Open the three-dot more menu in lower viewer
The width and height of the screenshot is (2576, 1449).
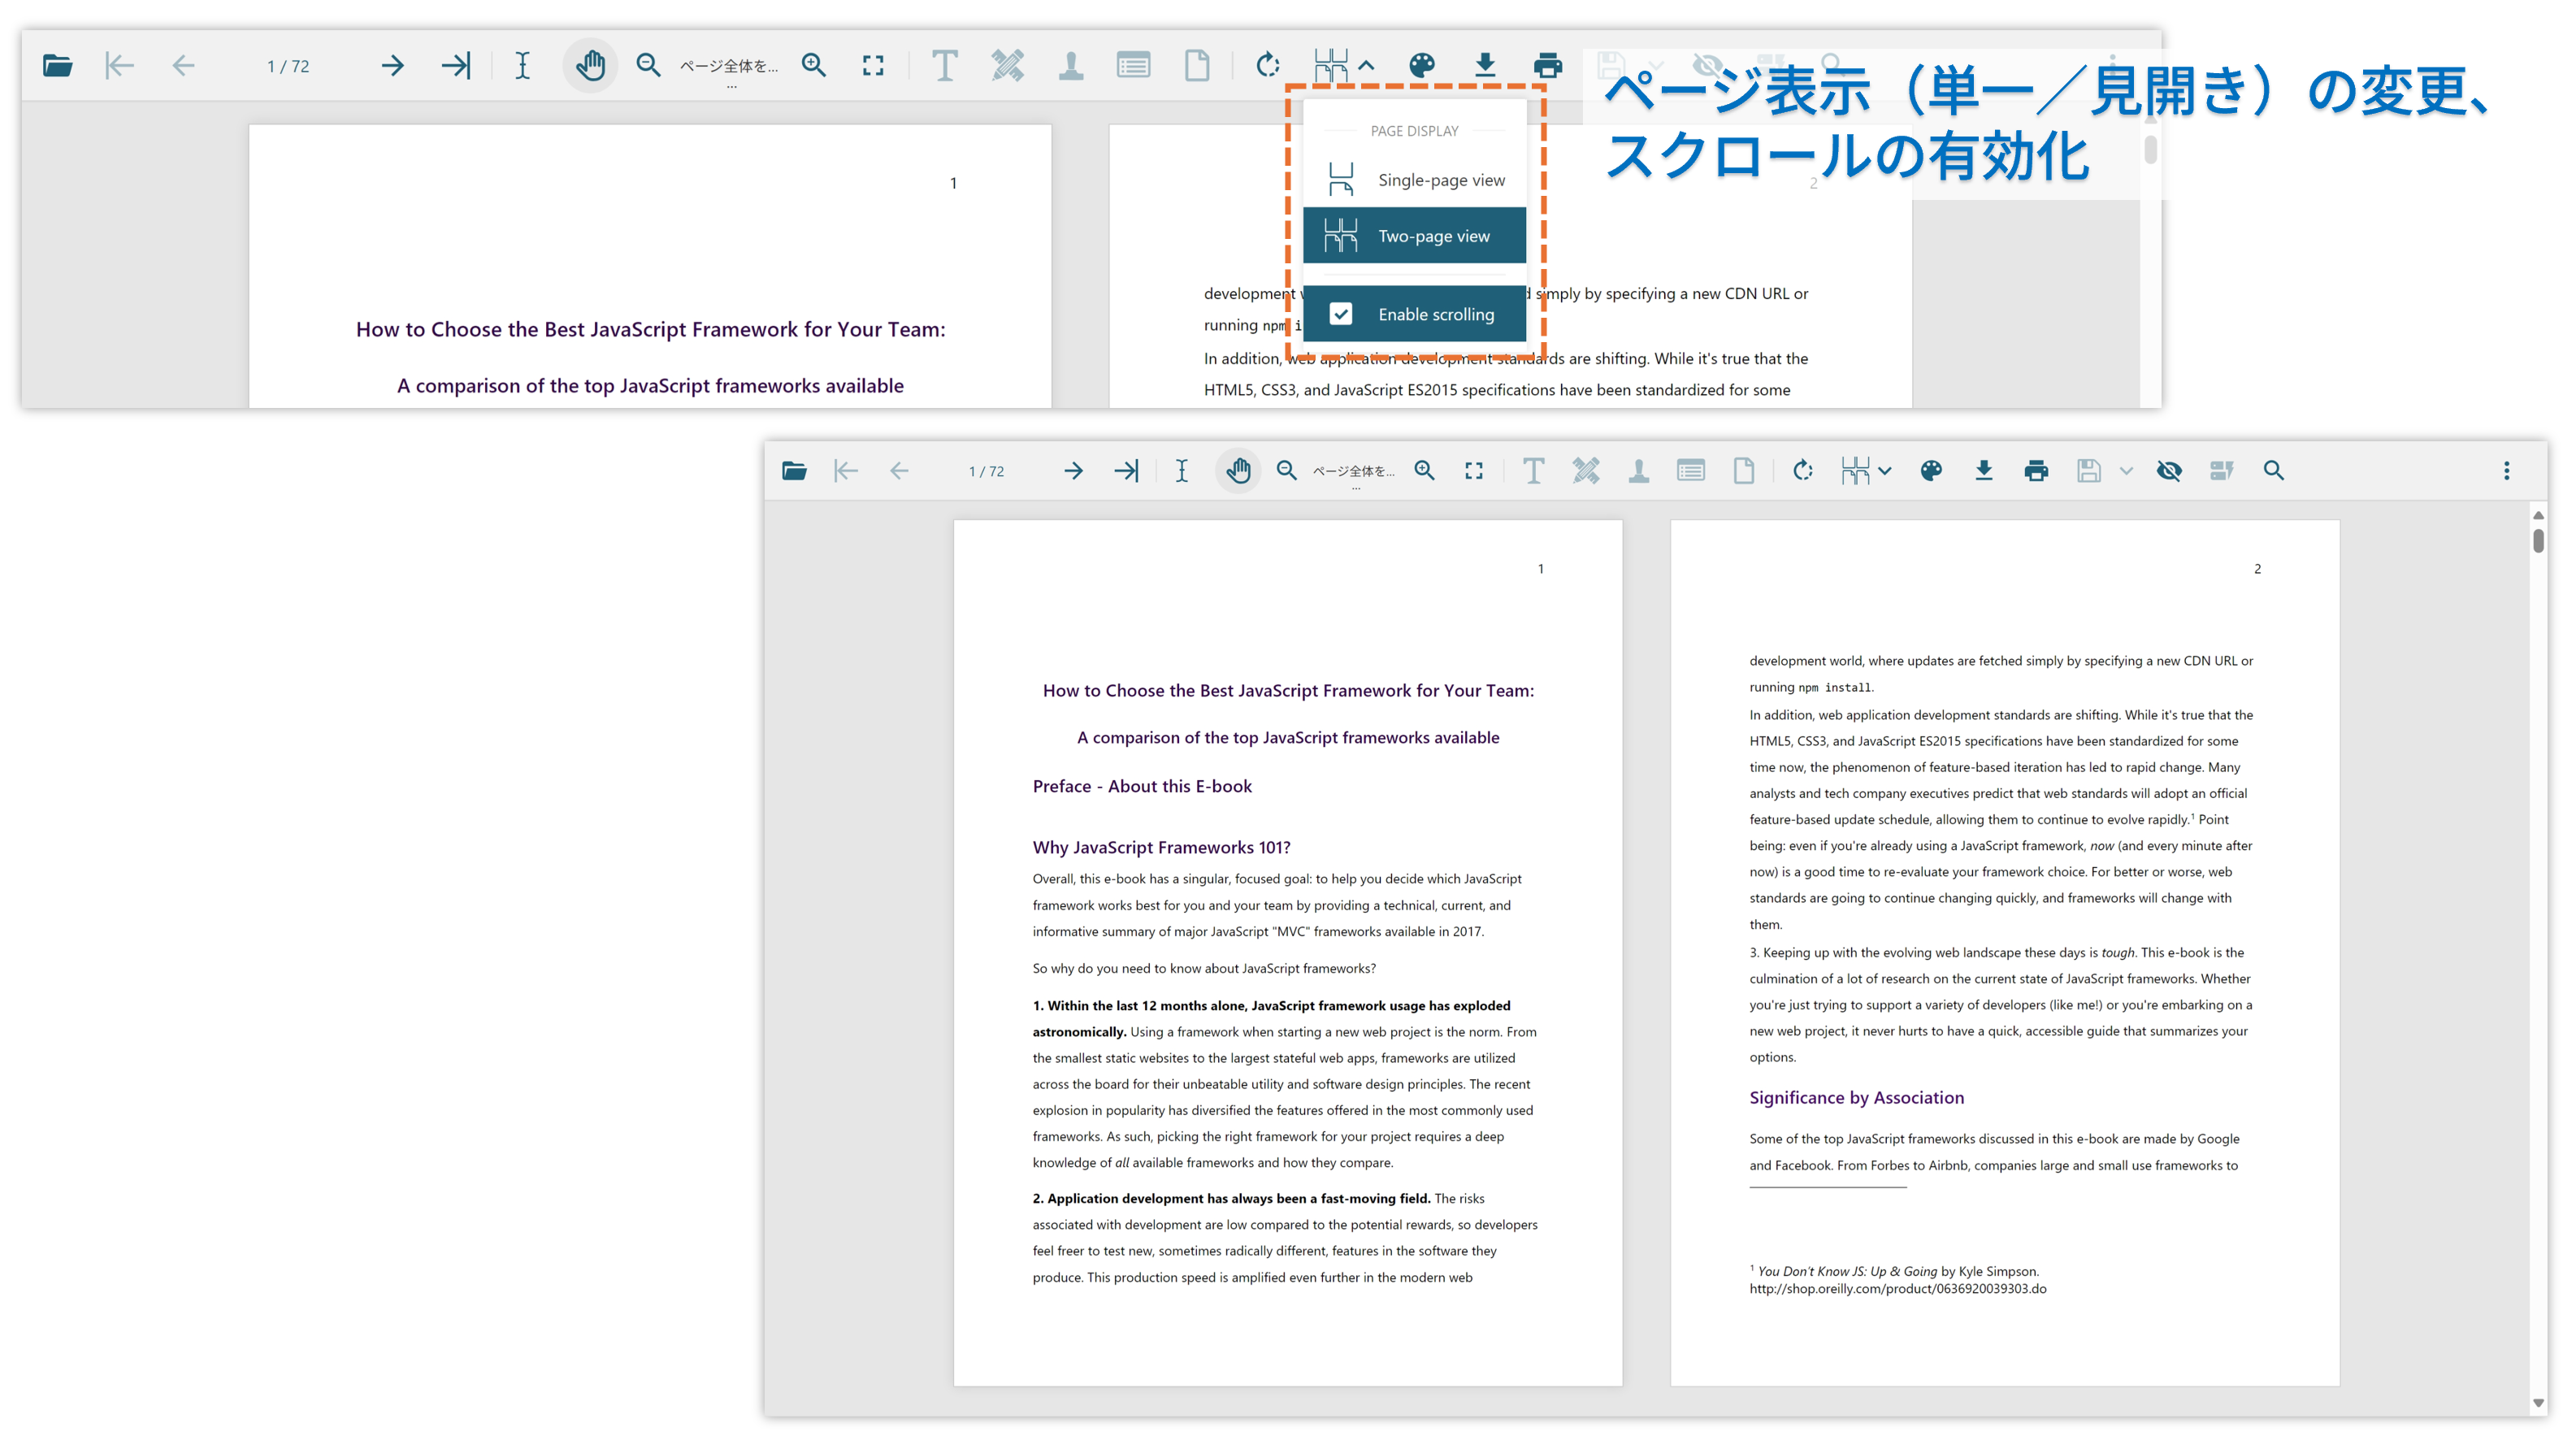2507,471
